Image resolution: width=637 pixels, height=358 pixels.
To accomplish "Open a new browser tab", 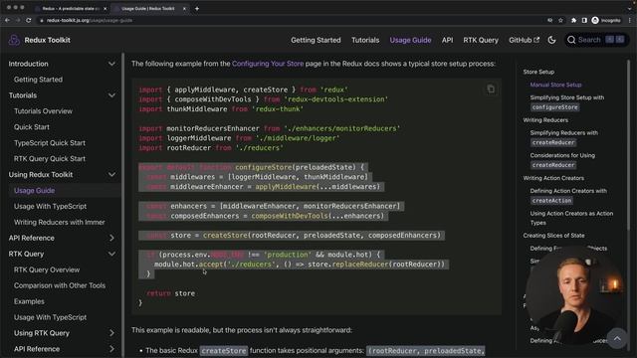I will [x=197, y=8].
